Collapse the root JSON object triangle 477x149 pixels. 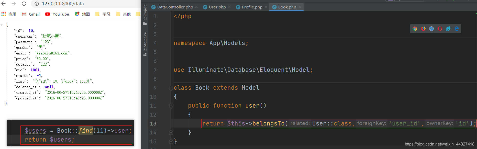(2, 25)
